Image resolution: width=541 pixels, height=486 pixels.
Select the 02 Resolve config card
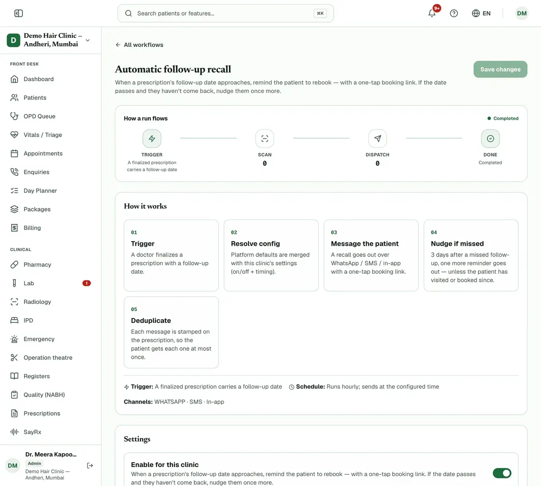point(271,256)
